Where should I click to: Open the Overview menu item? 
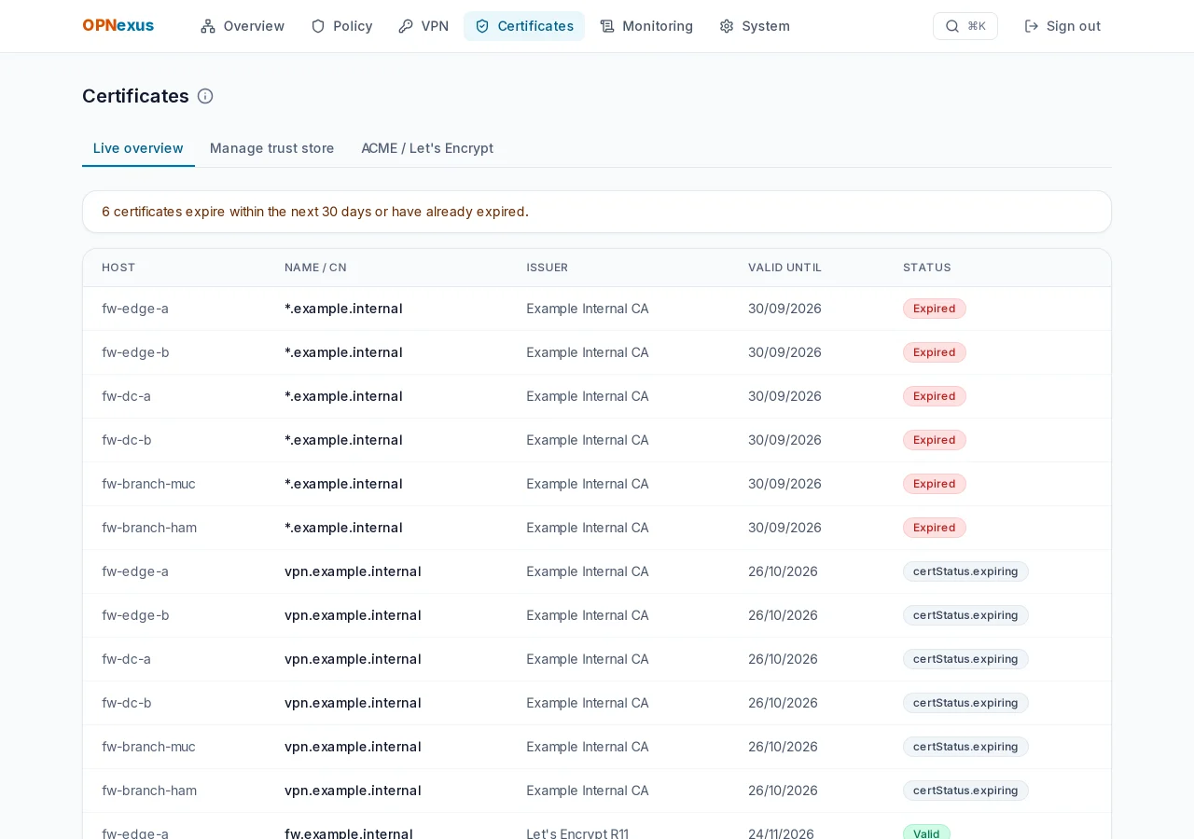[243, 26]
